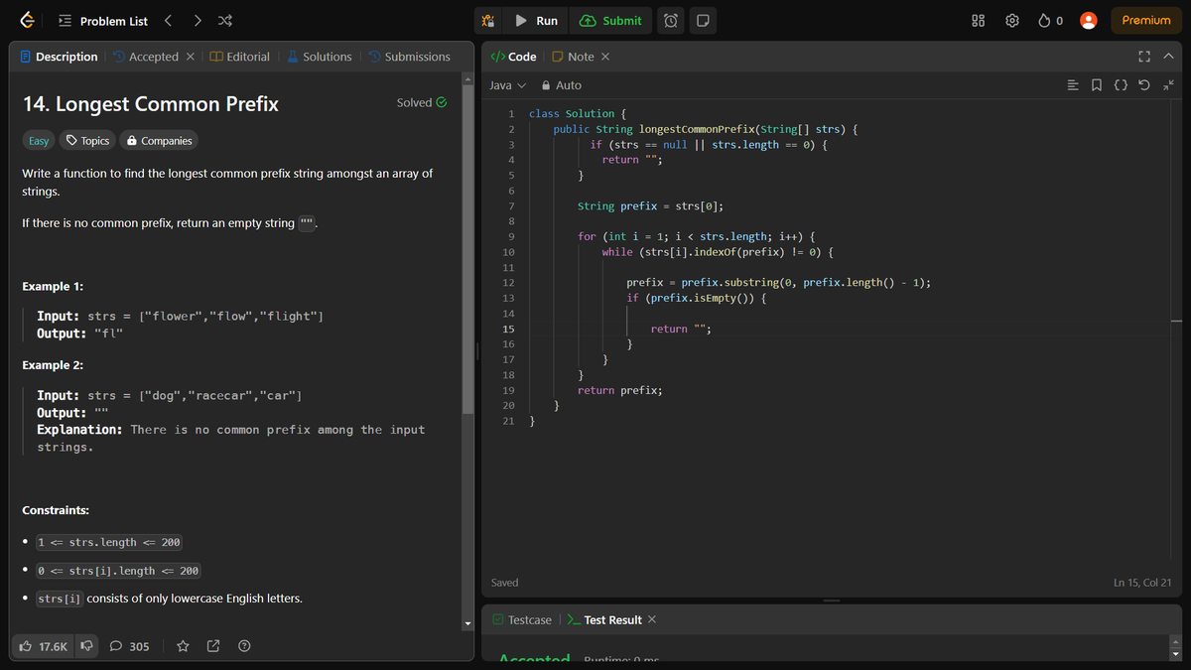Viewport: 1191px width, 670px height.
Task: Open the Solutions tab
Action: 319,57
